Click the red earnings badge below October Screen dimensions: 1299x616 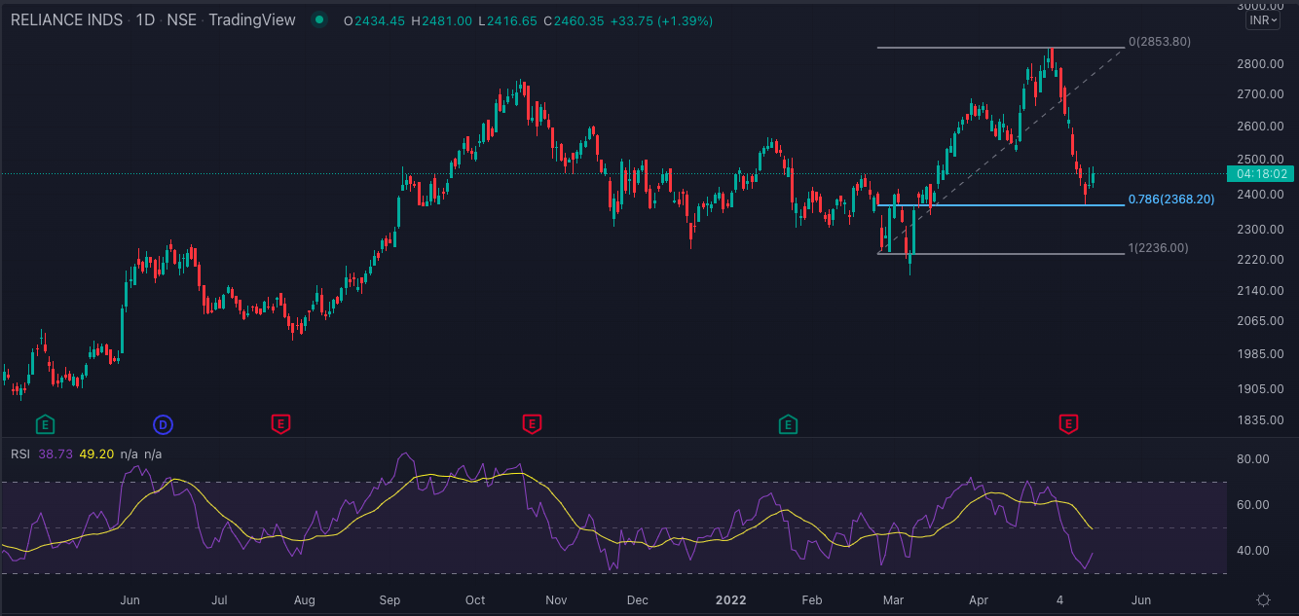coord(532,424)
